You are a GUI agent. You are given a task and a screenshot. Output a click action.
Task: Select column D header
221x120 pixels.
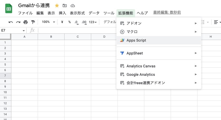coord(104,37)
